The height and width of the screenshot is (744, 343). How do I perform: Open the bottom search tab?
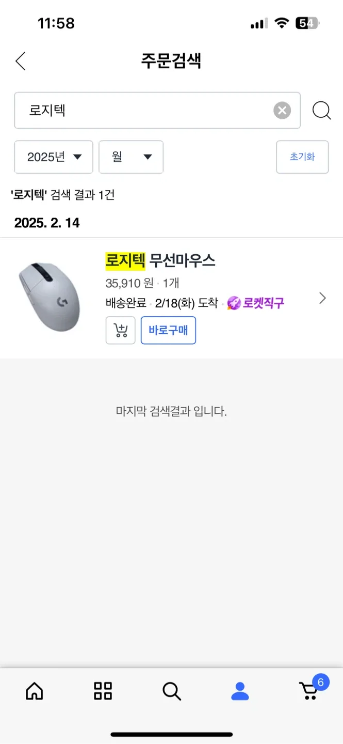(171, 691)
